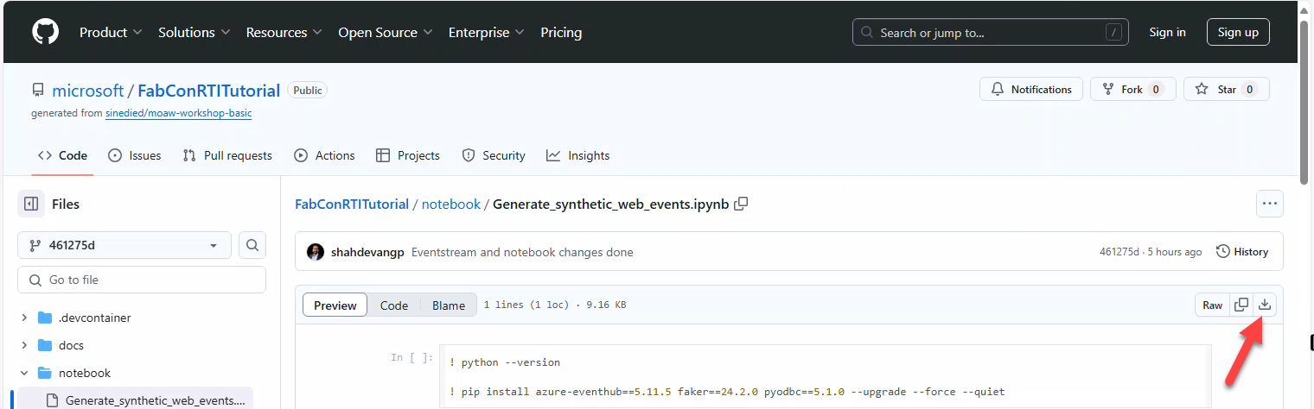1314x409 pixels.
Task: Copy raw file contents icon
Action: coord(1241,305)
